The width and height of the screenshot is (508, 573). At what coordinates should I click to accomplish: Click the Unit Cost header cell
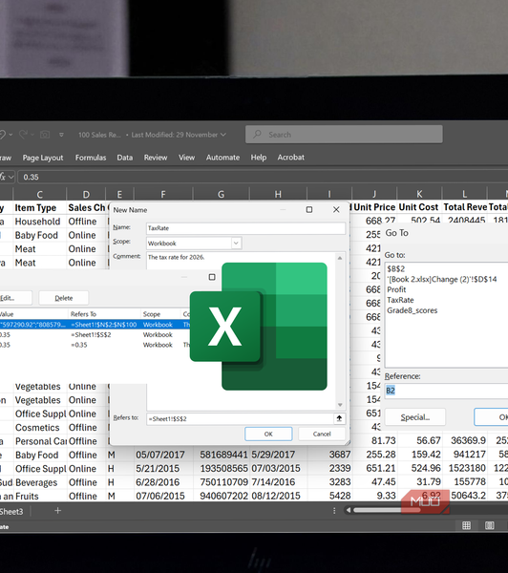click(419, 207)
